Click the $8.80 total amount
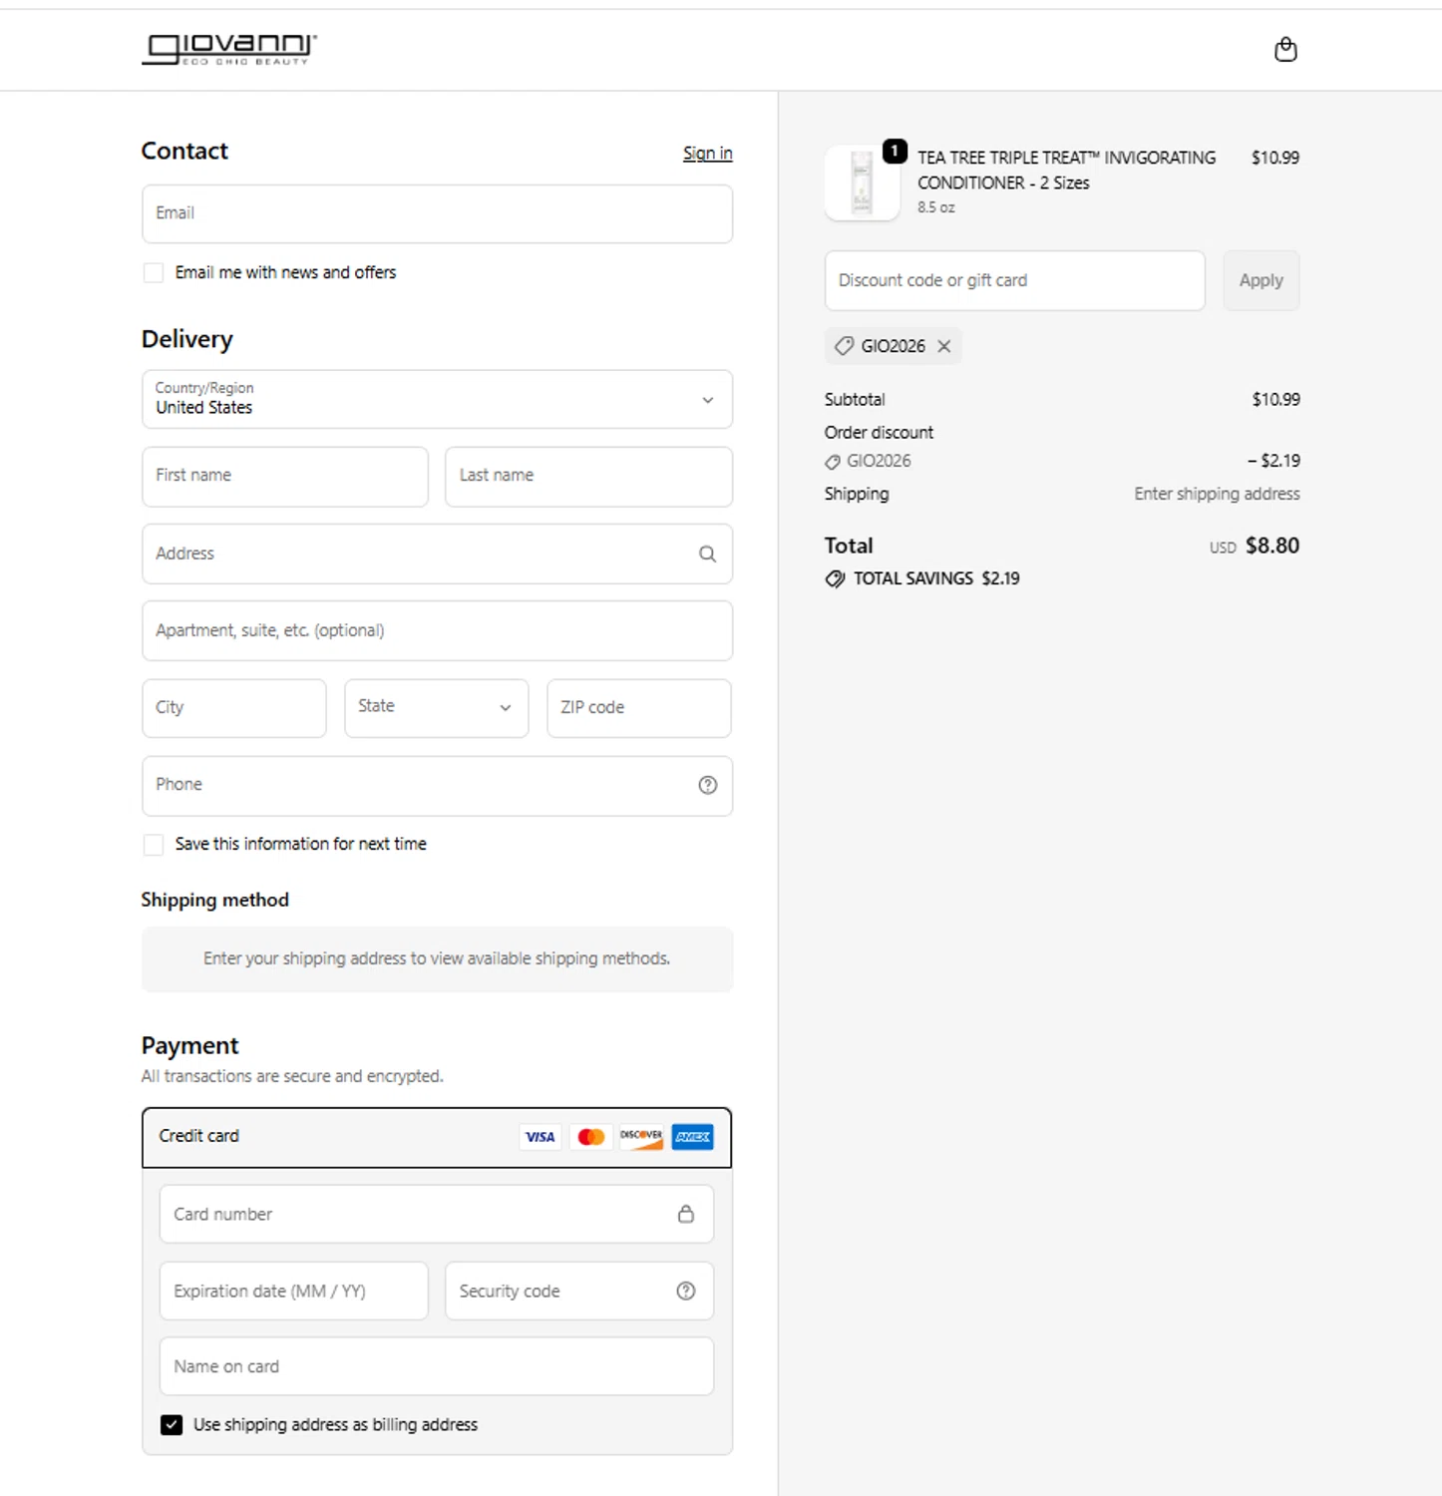The height and width of the screenshot is (1496, 1442). [1272, 546]
